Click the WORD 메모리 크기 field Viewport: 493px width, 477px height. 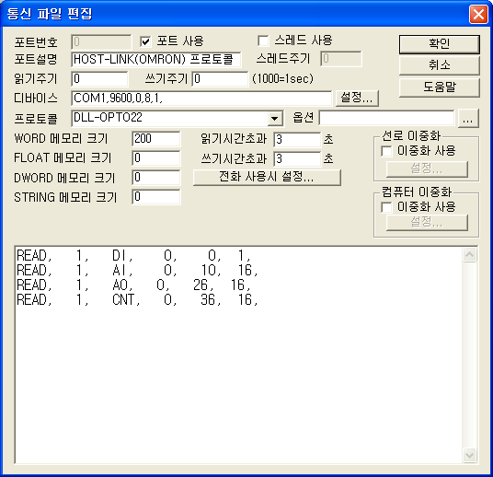[x=156, y=139]
